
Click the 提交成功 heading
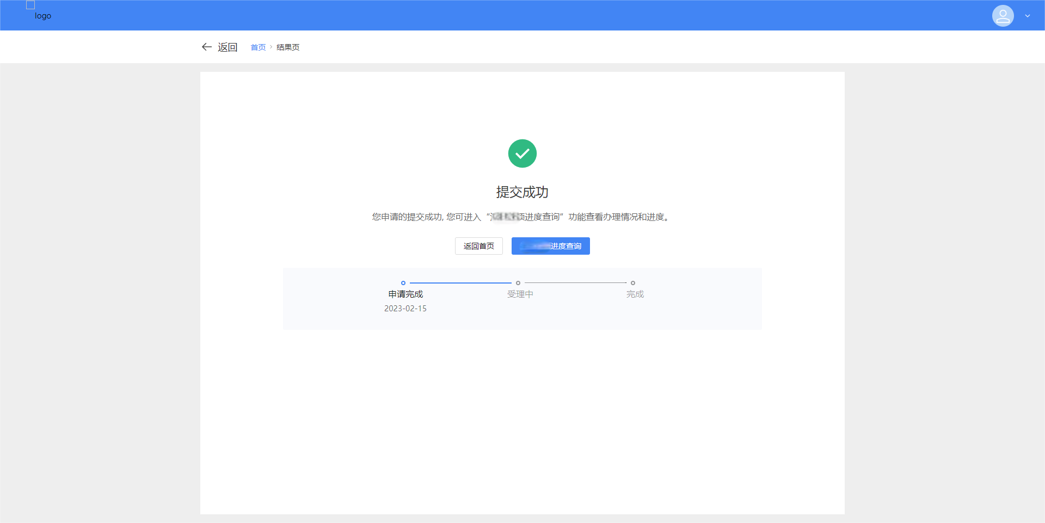[x=522, y=192]
